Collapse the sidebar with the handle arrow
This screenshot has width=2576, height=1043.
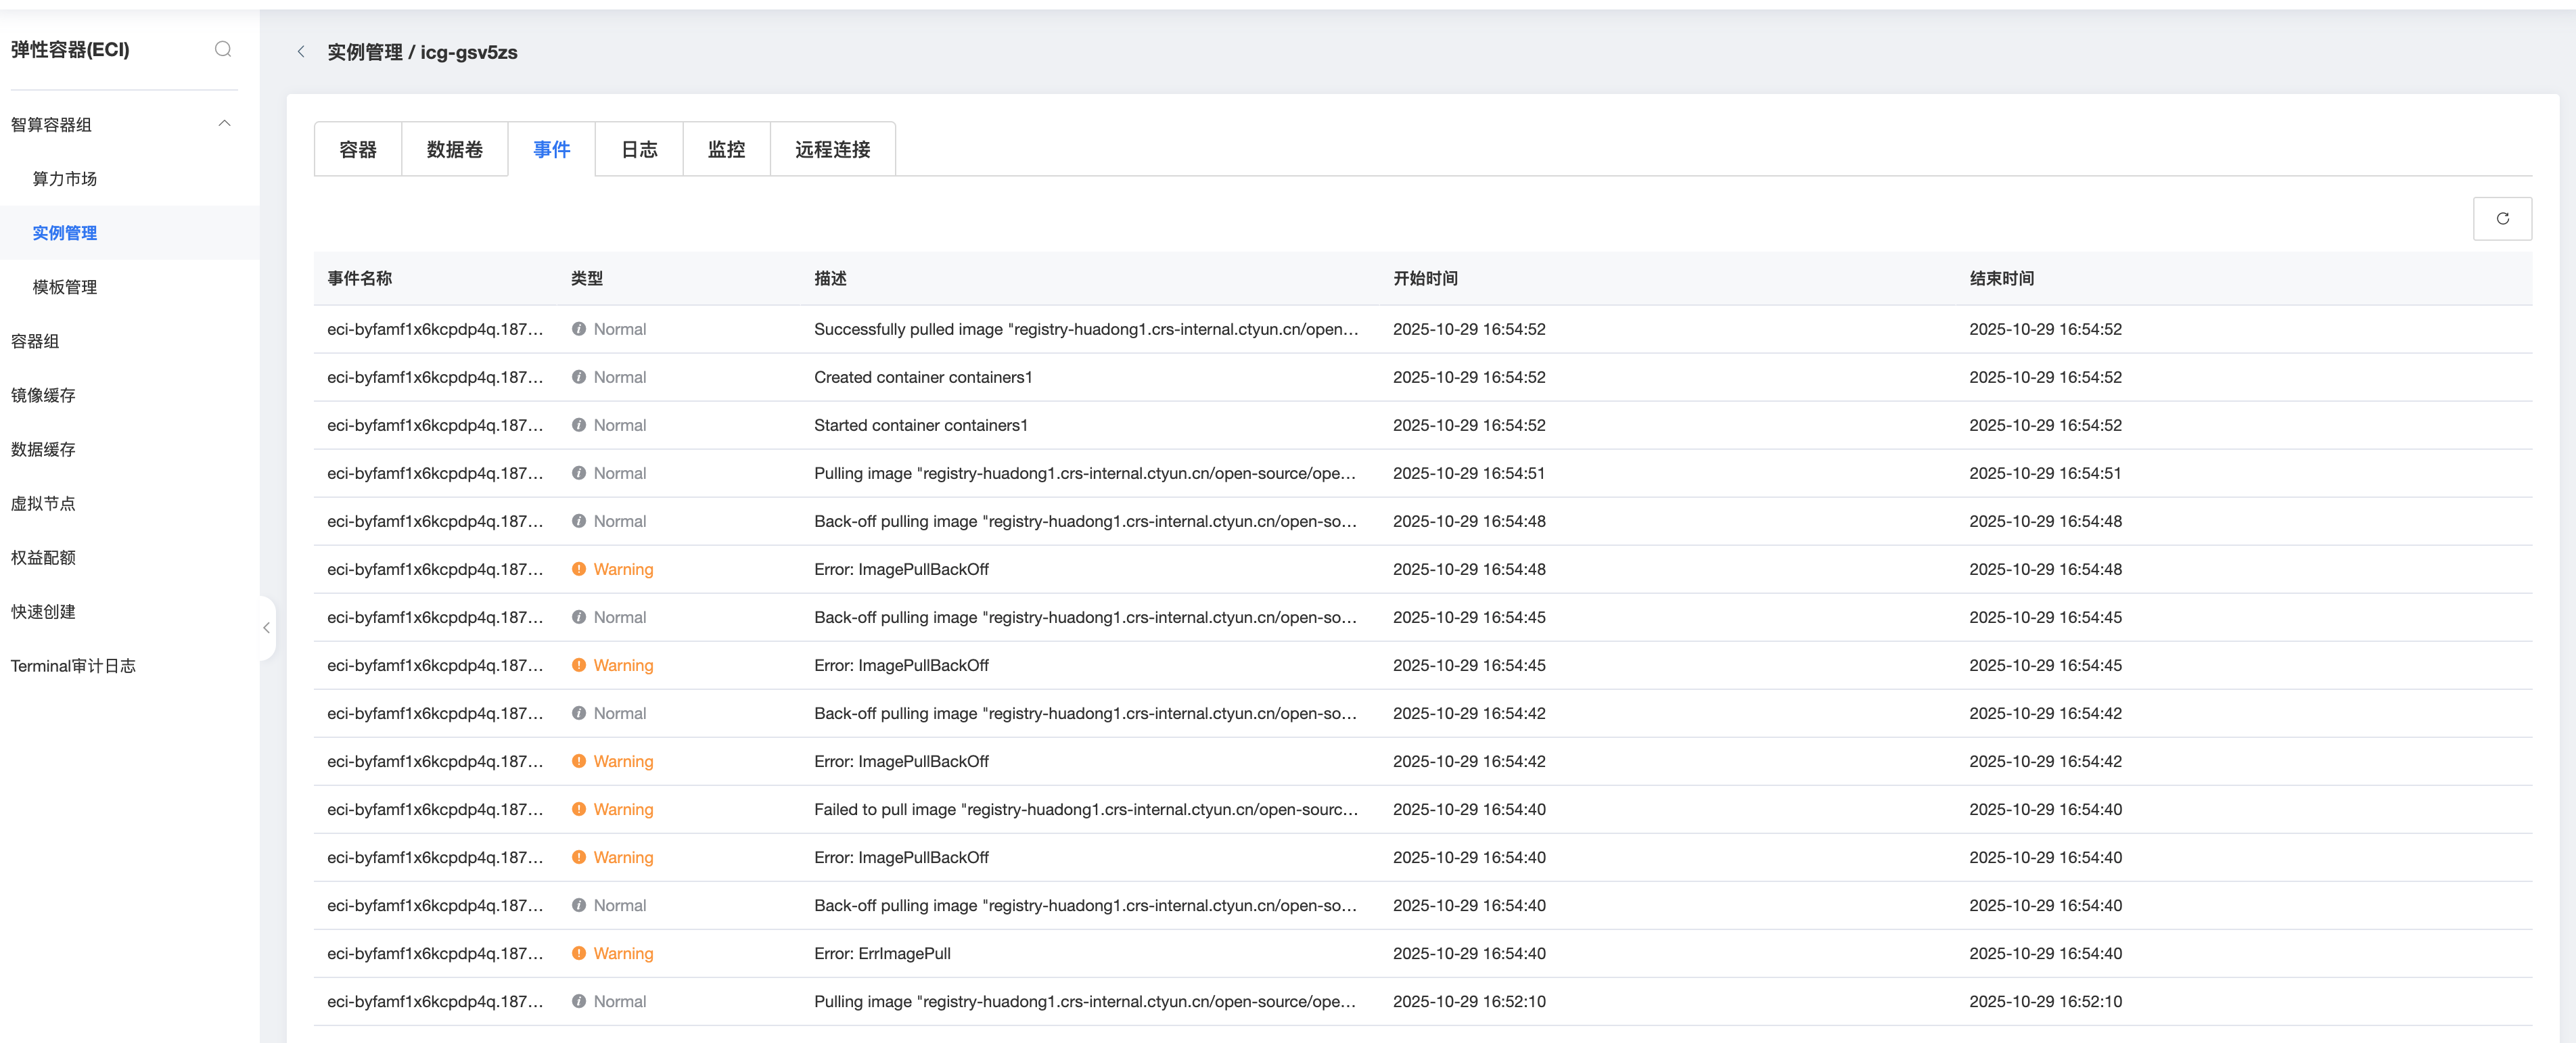tap(266, 628)
